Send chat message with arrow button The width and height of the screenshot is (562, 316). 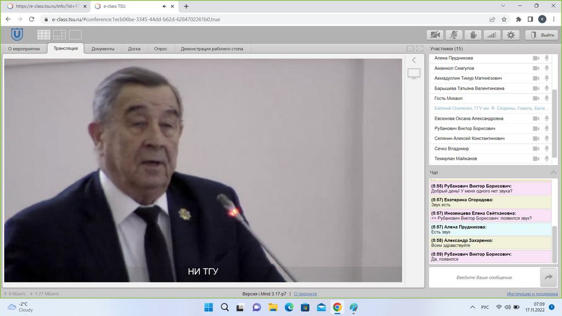pos(548,278)
